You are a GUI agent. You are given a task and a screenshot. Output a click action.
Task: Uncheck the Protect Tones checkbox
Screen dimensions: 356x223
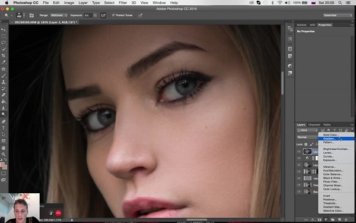[x=113, y=15]
